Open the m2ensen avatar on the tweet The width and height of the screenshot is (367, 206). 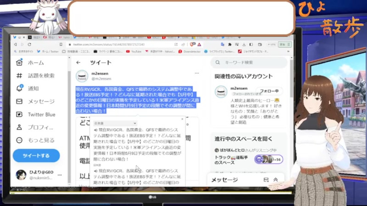82,76
